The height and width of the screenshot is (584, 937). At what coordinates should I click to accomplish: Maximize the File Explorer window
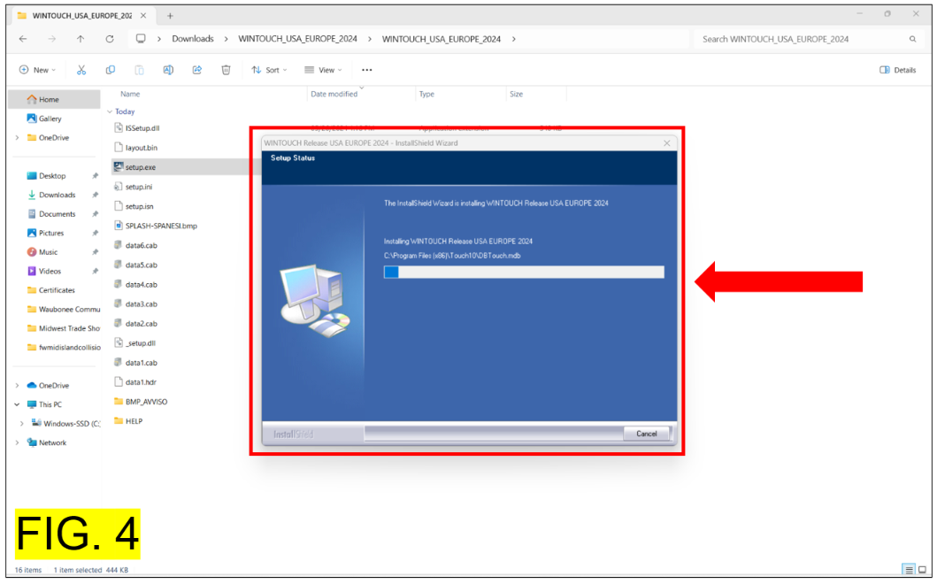(887, 13)
